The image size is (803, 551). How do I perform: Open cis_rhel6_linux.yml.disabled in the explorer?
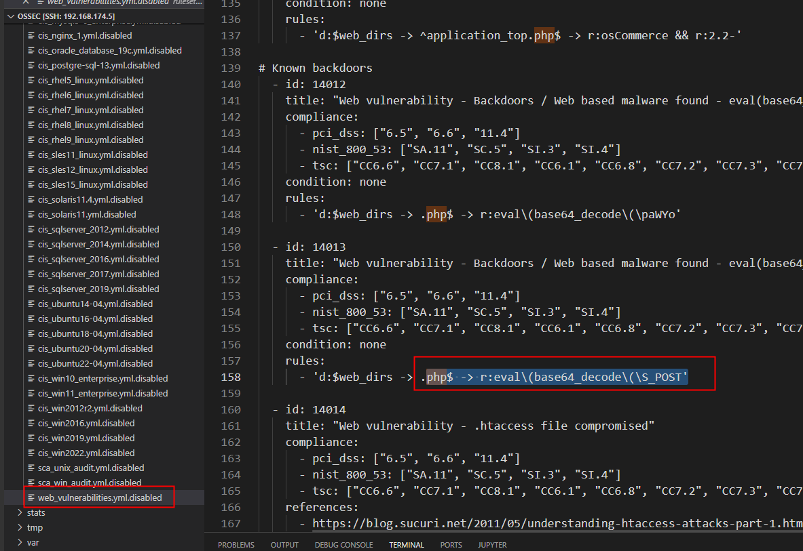tap(91, 95)
